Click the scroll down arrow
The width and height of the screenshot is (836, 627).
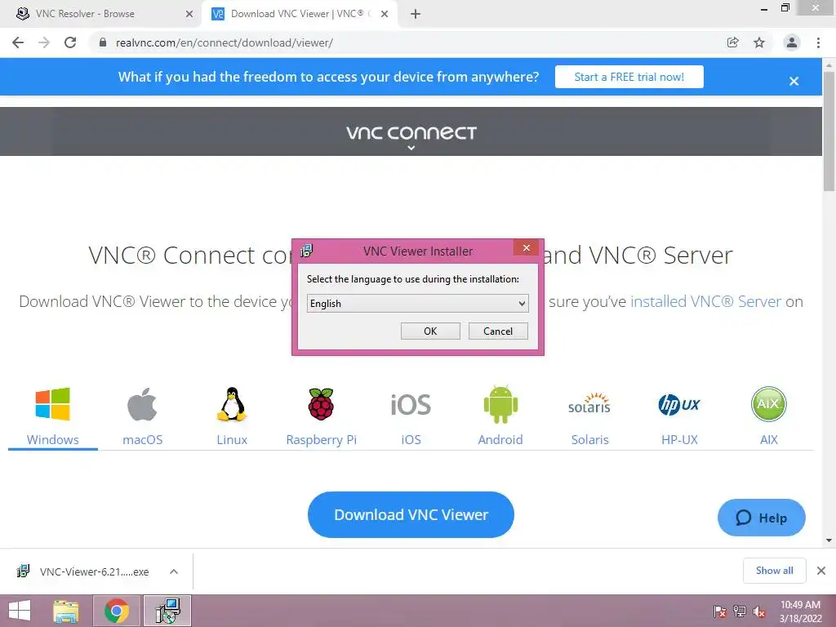[829, 540]
